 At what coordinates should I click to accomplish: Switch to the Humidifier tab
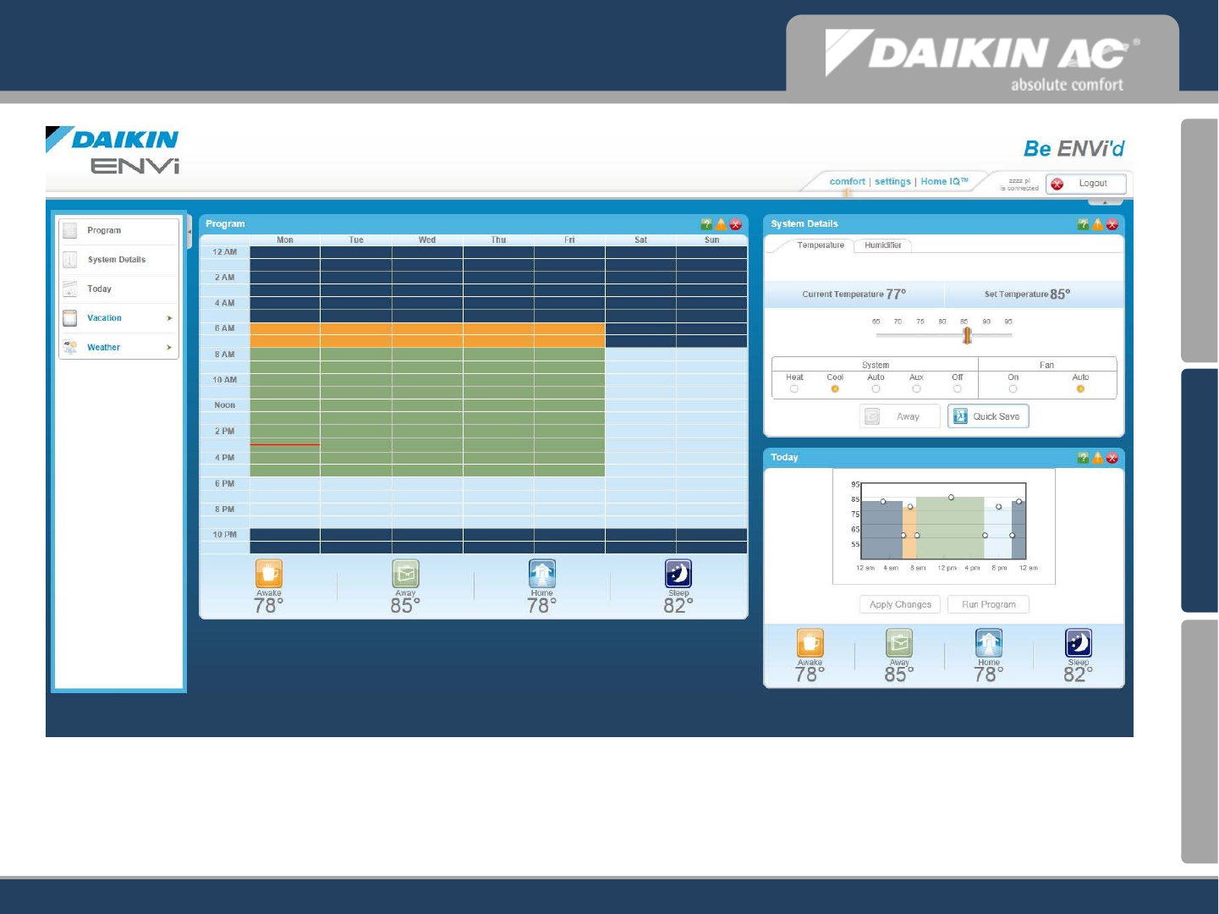[x=883, y=245]
